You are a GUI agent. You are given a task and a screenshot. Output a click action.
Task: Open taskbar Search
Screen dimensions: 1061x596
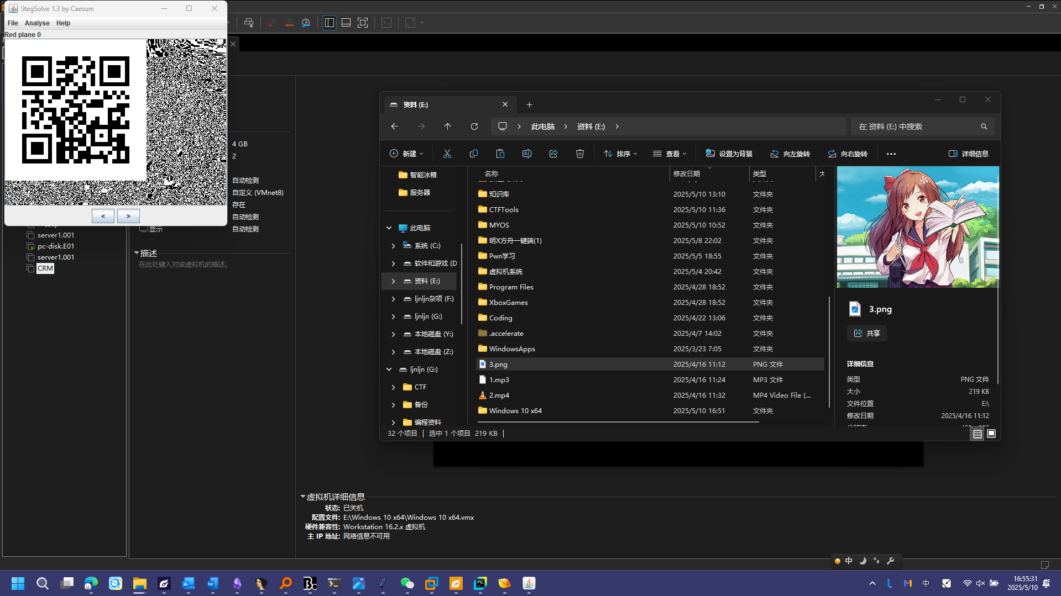click(43, 583)
